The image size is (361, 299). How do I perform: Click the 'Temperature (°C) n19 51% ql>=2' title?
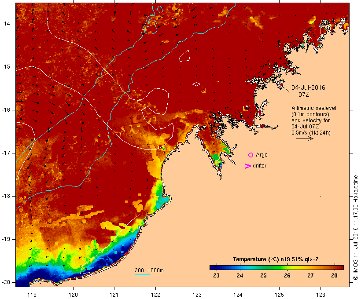[276, 259]
